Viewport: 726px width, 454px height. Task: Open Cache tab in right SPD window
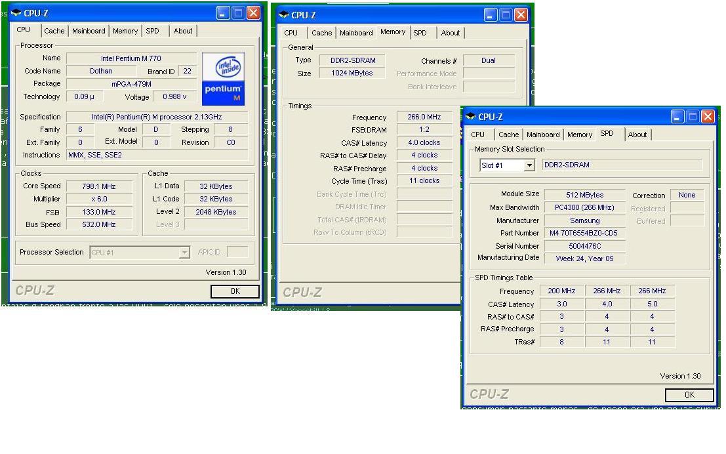click(509, 134)
